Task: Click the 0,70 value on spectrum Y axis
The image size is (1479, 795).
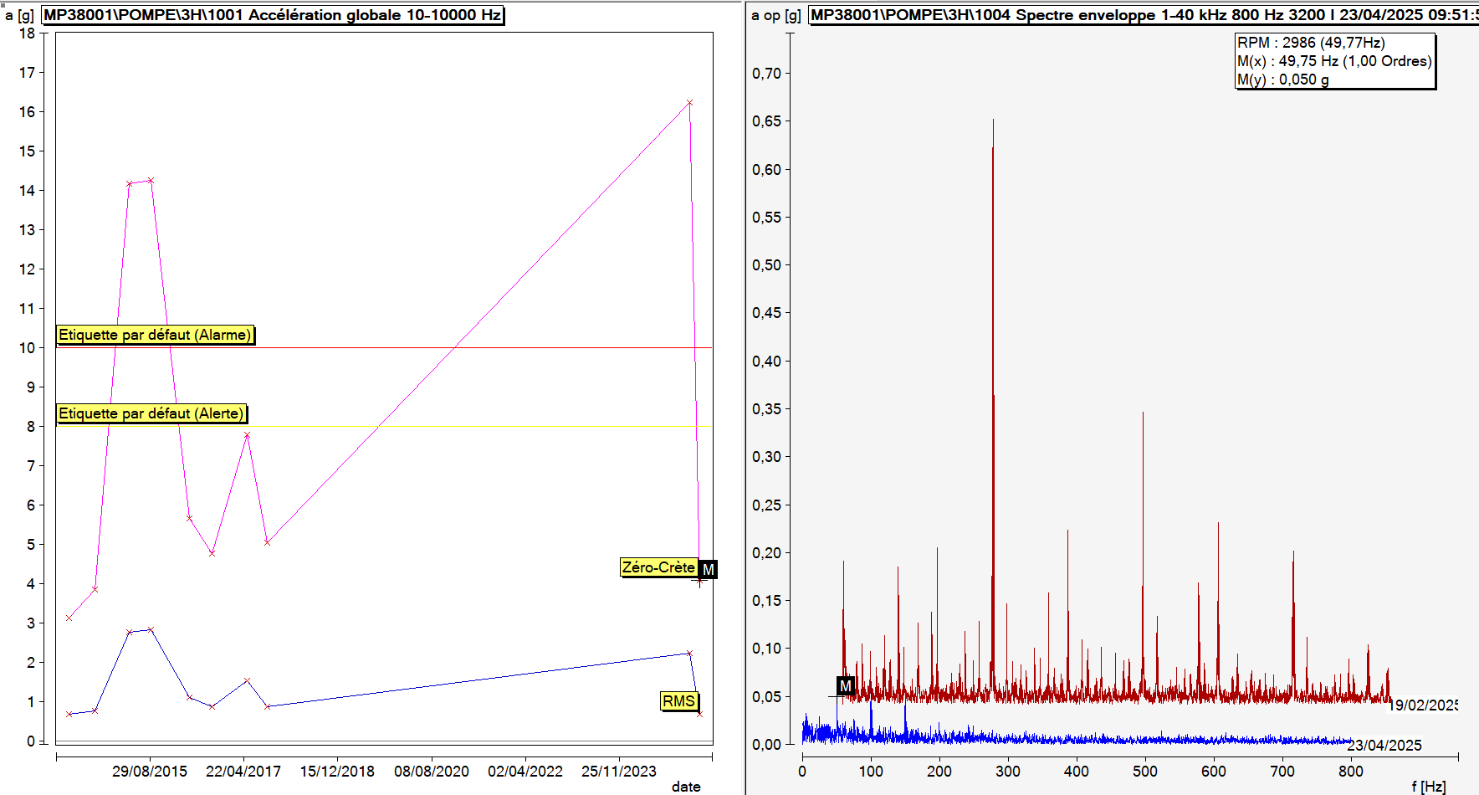Action: pos(766,74)
